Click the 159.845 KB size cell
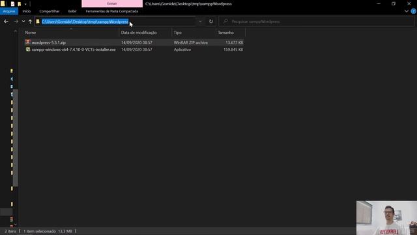Viewport: 417px width, 235px height. 233,50
